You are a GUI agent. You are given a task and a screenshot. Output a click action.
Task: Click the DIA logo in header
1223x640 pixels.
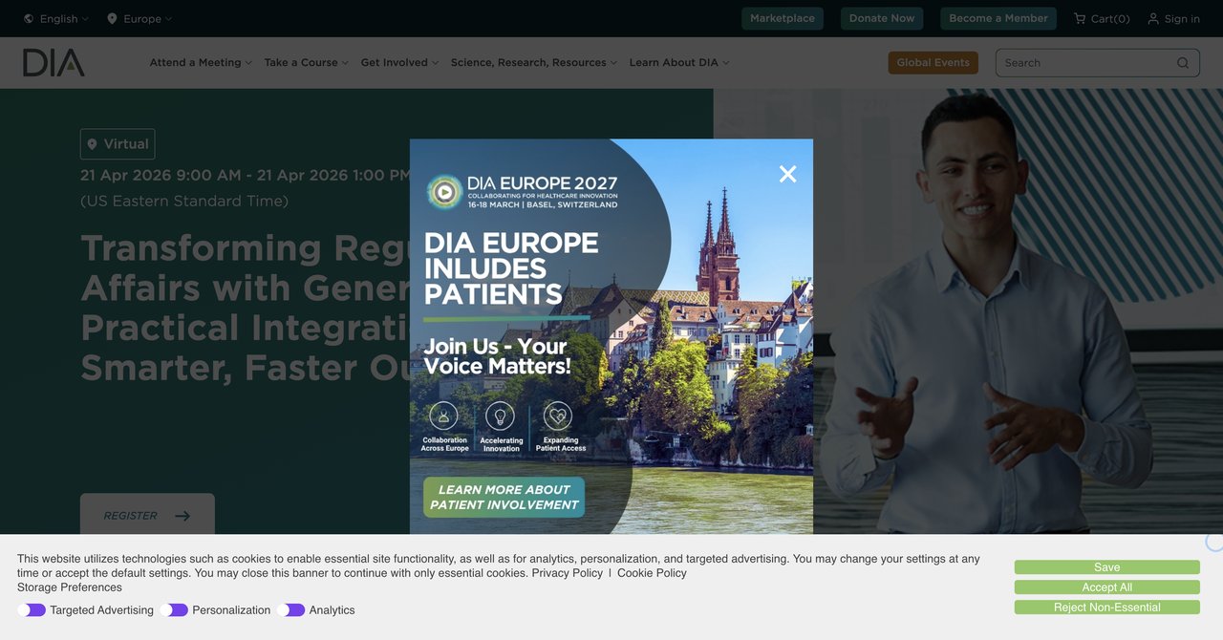coord(54,63)
